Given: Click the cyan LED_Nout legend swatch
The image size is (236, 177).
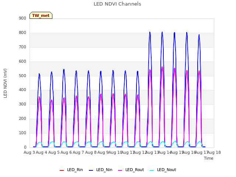Looking at the screenshot, I should (152, 170).
